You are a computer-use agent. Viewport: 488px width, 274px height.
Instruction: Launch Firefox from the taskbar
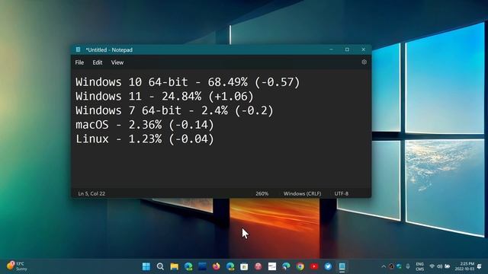pos(217,266)
